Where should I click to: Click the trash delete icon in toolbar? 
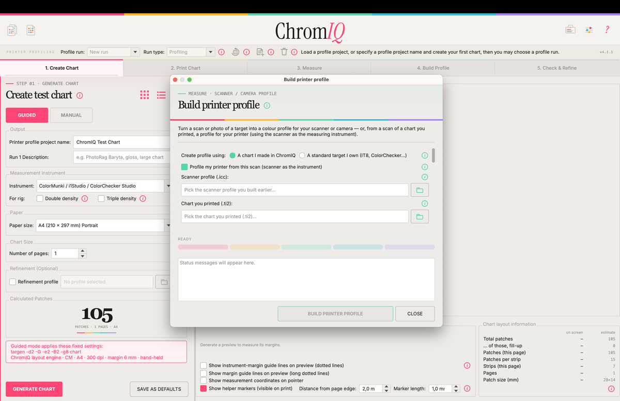click(x=284, y=52)
